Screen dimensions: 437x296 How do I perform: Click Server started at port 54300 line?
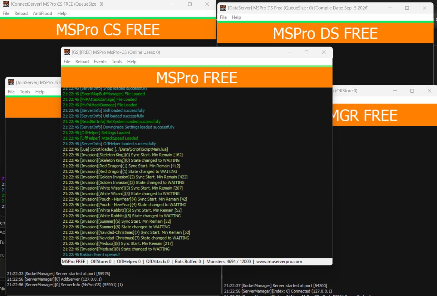pyautogui.click(x=276, y=285)
